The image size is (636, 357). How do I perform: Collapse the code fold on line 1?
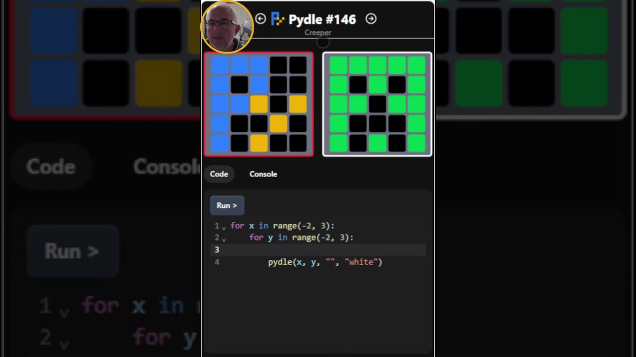pyautogui.click(x=224, y=227)
